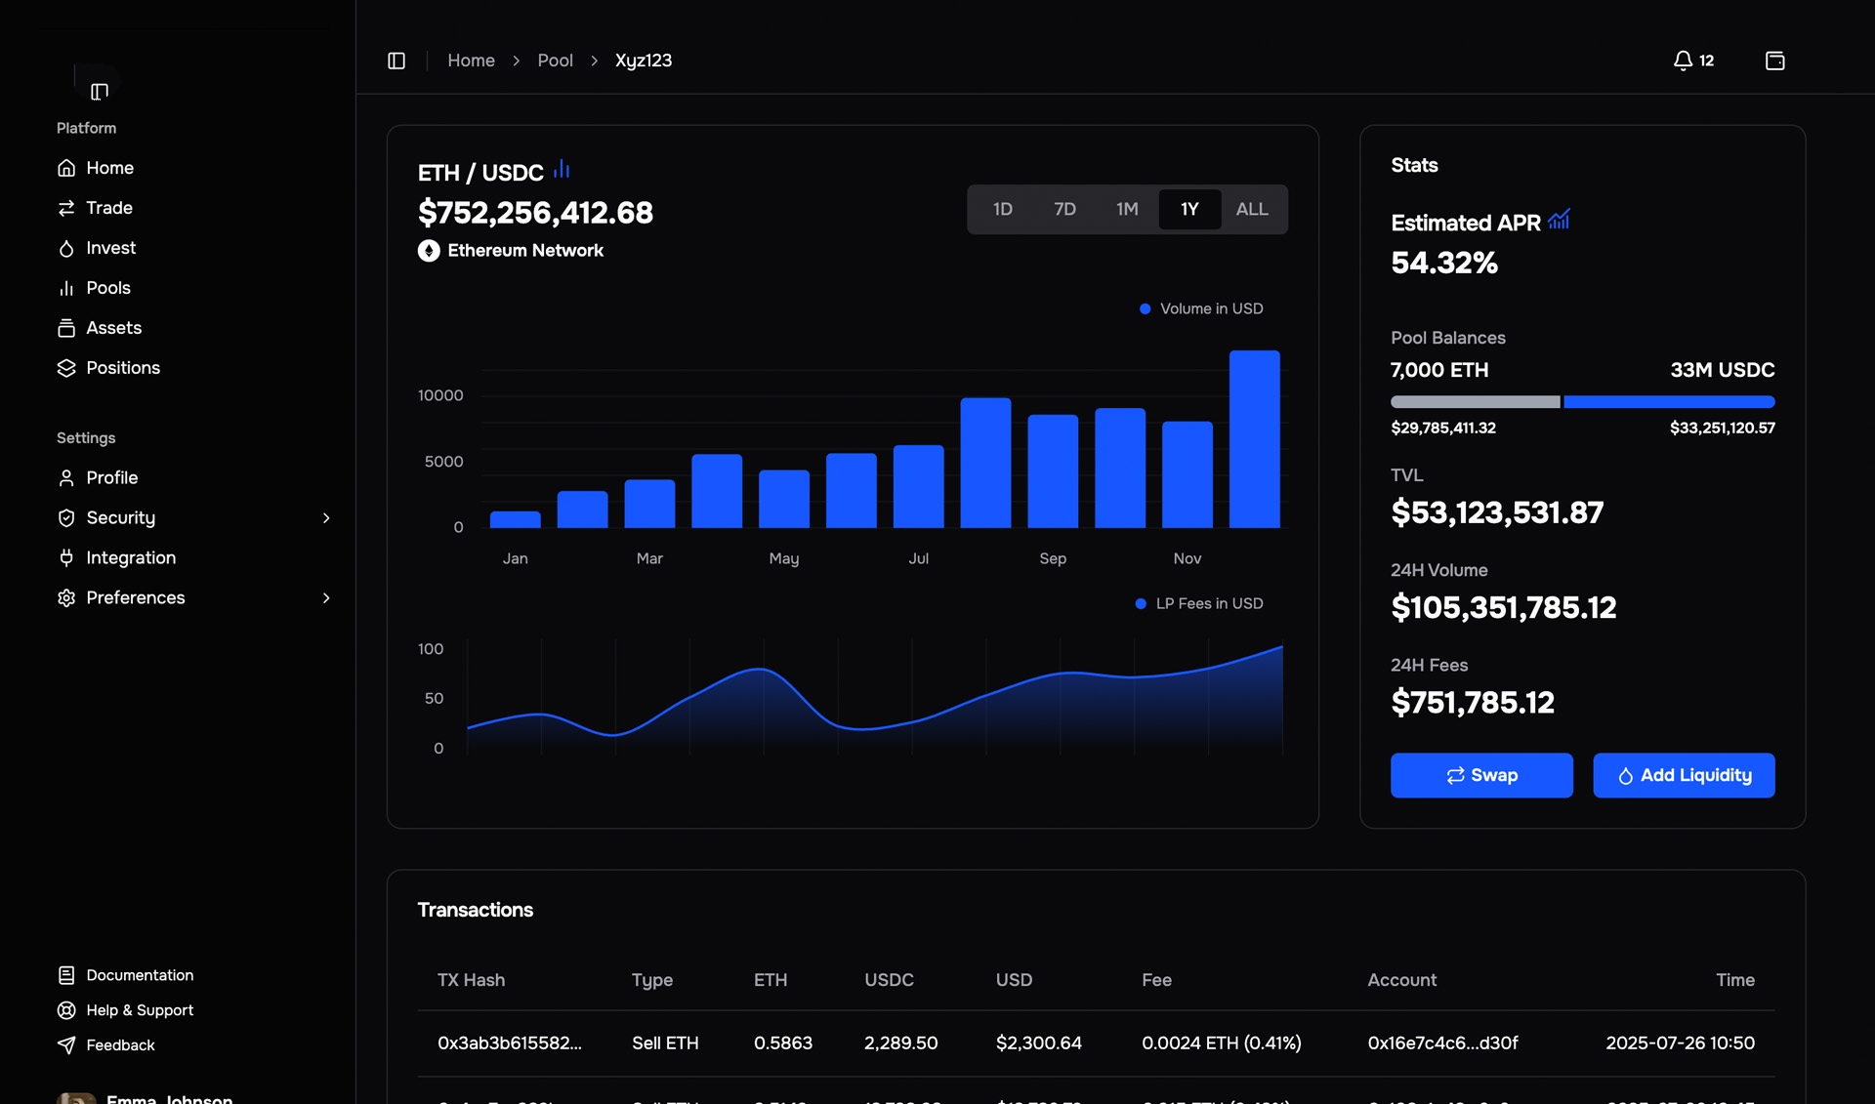Click the logo icon above Platform
Image resolution: width=1875 pixels, height=1104 pixels.
99,91
